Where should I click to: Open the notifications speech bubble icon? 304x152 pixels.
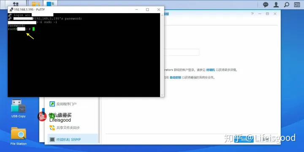266,5
